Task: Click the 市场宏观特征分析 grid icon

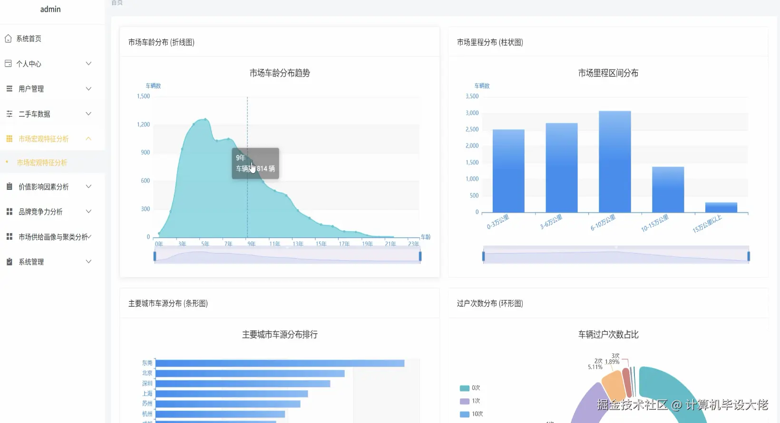Action: point(9,139)
